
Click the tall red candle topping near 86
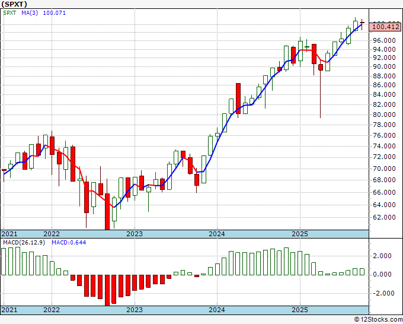238,99
